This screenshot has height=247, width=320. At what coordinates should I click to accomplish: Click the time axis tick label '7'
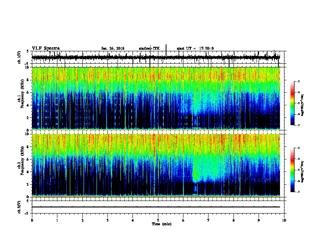click(x=208, y=220)
